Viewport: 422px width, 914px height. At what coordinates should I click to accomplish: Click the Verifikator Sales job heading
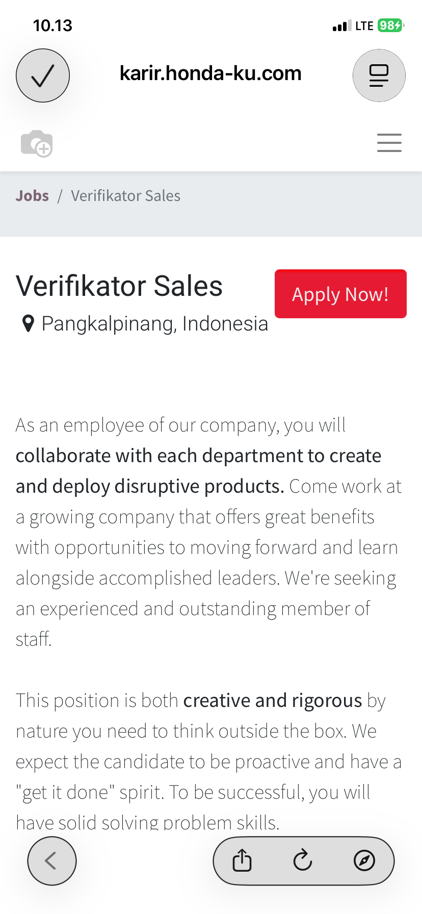click(119, 286)
